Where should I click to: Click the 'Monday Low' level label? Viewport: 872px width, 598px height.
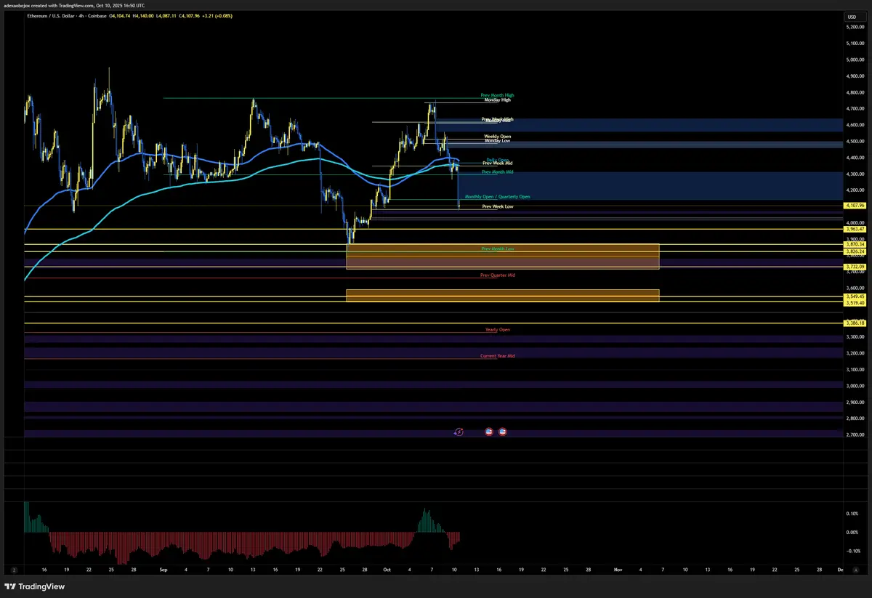[498, 140]
